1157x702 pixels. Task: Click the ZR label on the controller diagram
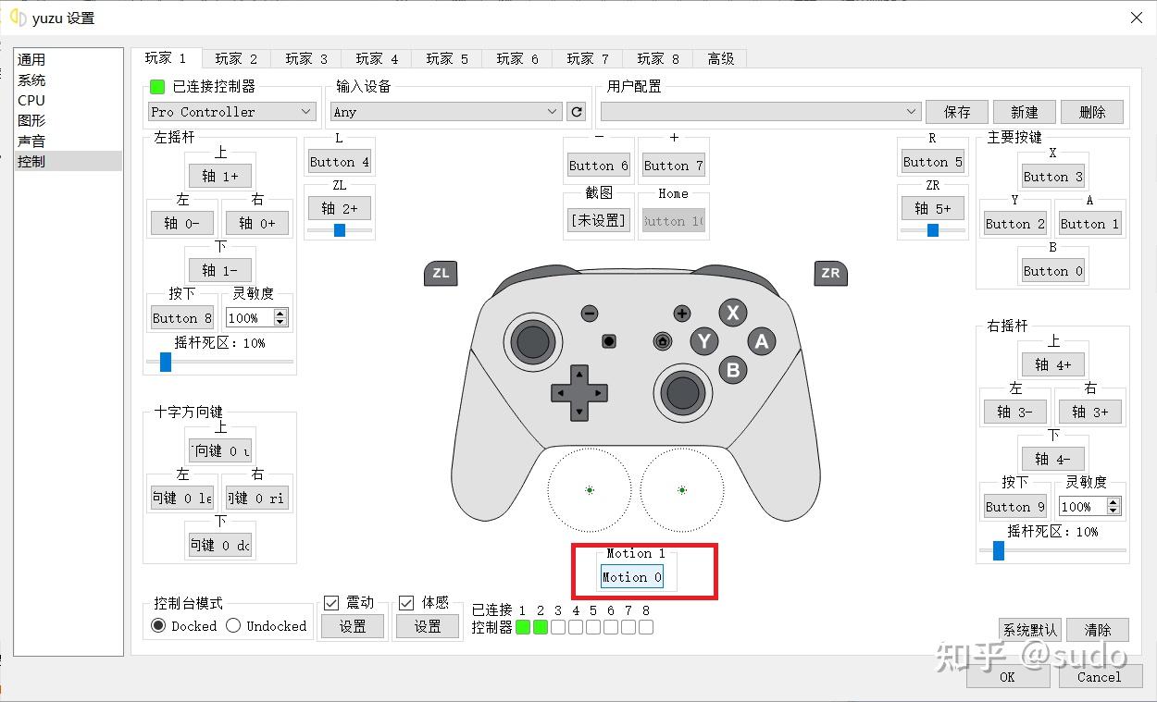tap(830, 273)
